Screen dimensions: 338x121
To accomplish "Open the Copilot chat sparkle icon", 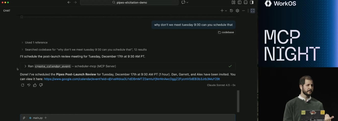I will 183,2.
